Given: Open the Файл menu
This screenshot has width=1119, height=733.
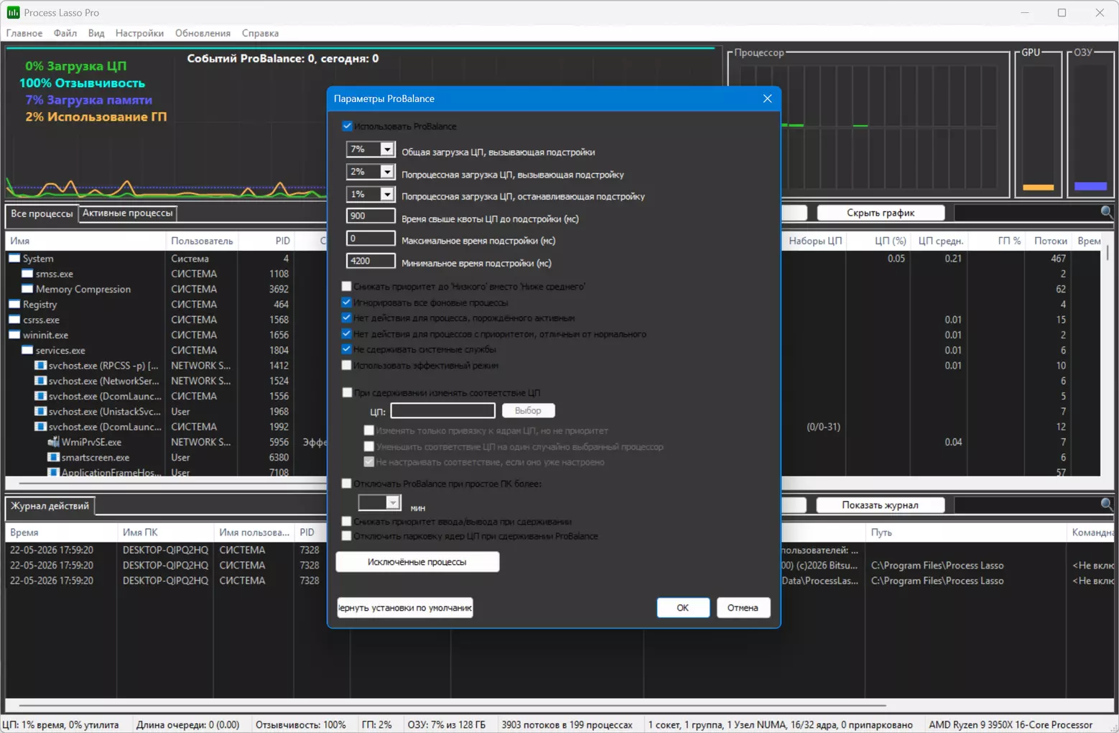Looking at the screenshot, I should pyautogui.click(x=65, y=33).
